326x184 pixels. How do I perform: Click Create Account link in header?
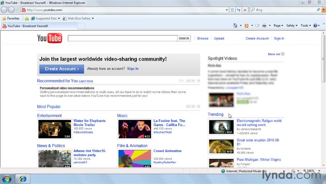[257, 38]
